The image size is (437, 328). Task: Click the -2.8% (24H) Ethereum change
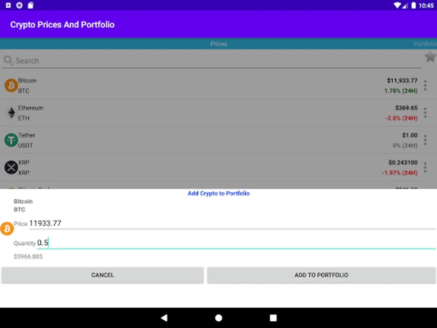(x=401, y=118)
